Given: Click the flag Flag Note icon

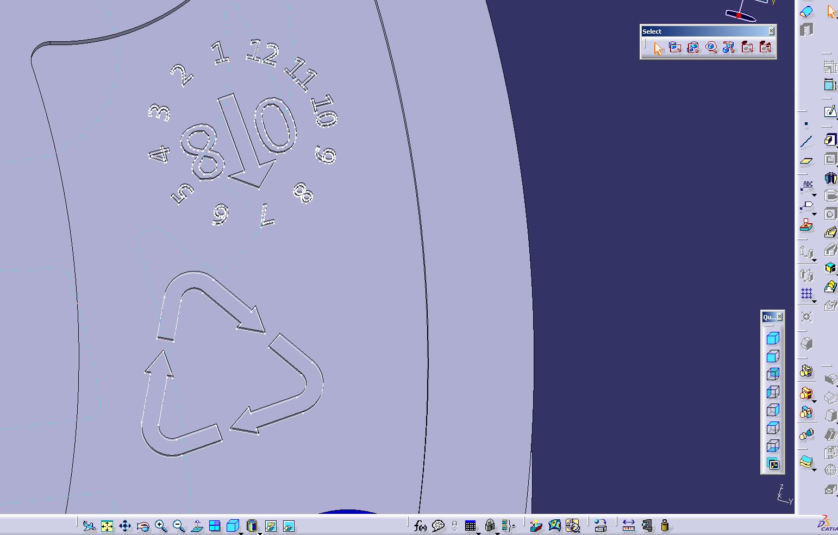Looking at the screenshot, I should click(807, 206).
